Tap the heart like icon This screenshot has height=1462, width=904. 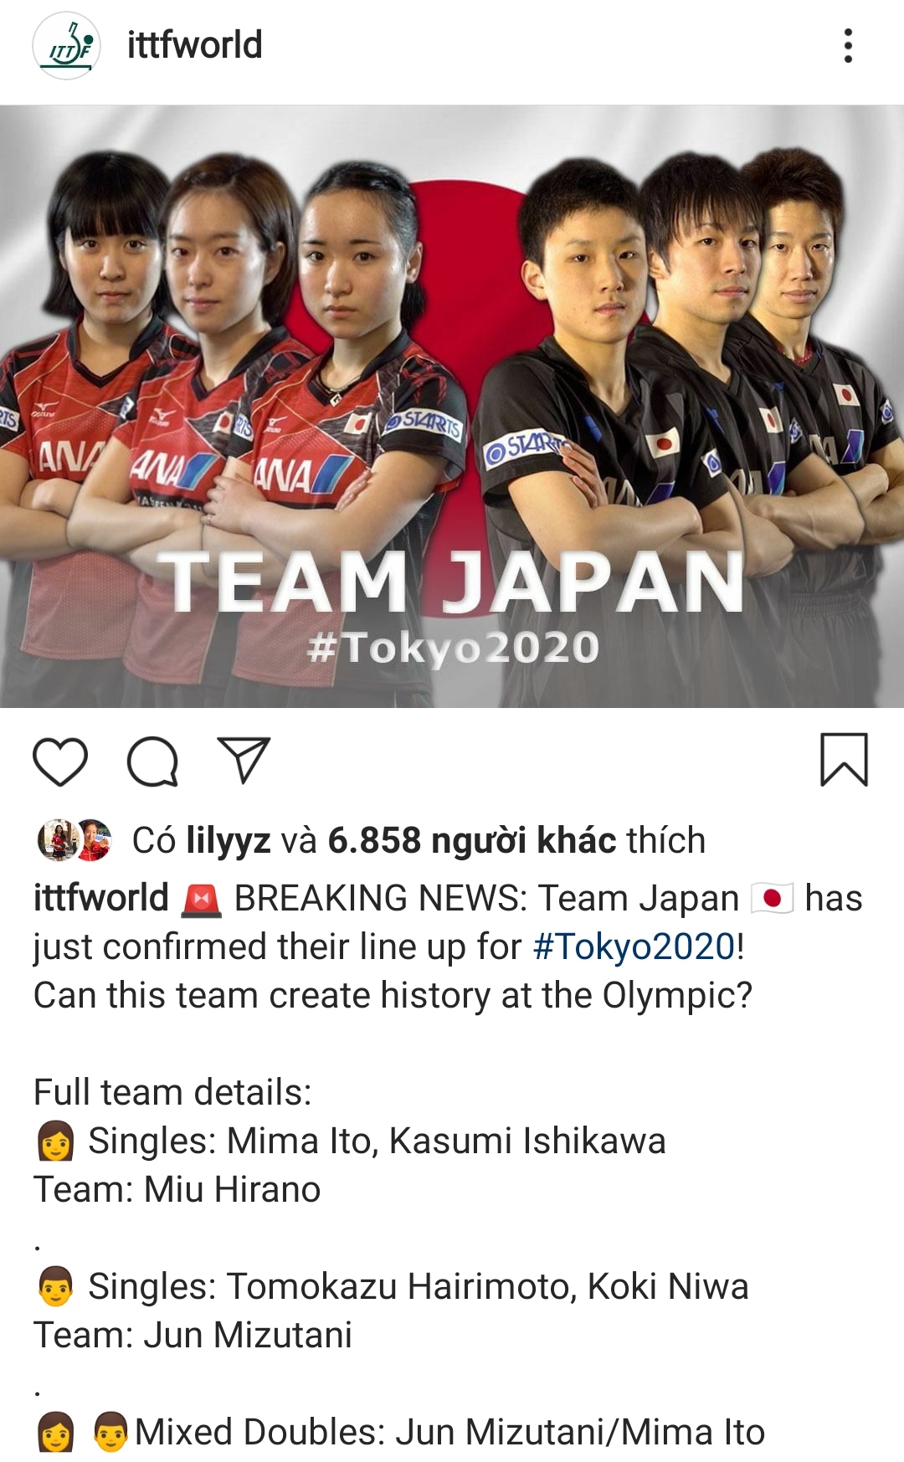click(x=60, y=762)
